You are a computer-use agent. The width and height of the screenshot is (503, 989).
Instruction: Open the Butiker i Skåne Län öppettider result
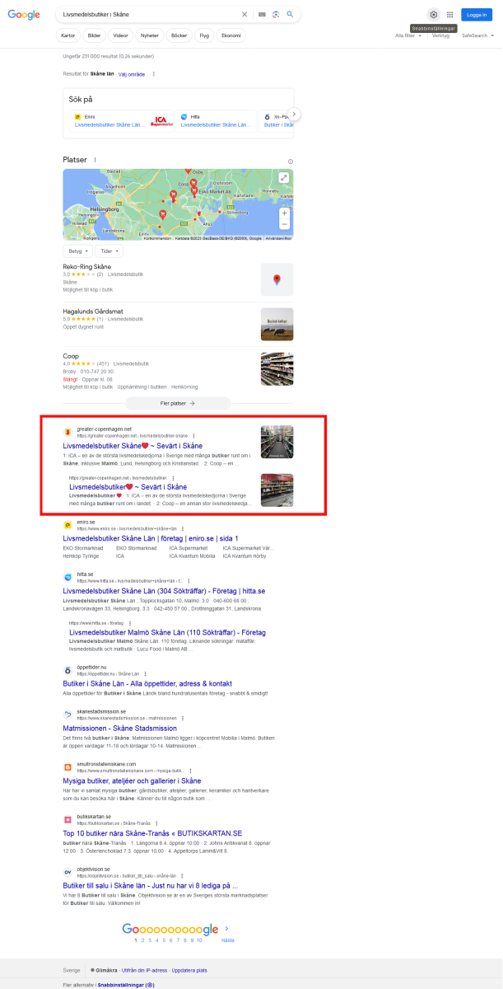147,683
